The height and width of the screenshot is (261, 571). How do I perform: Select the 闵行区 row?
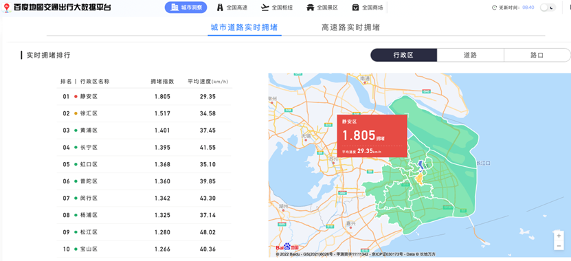click(144, 198)
